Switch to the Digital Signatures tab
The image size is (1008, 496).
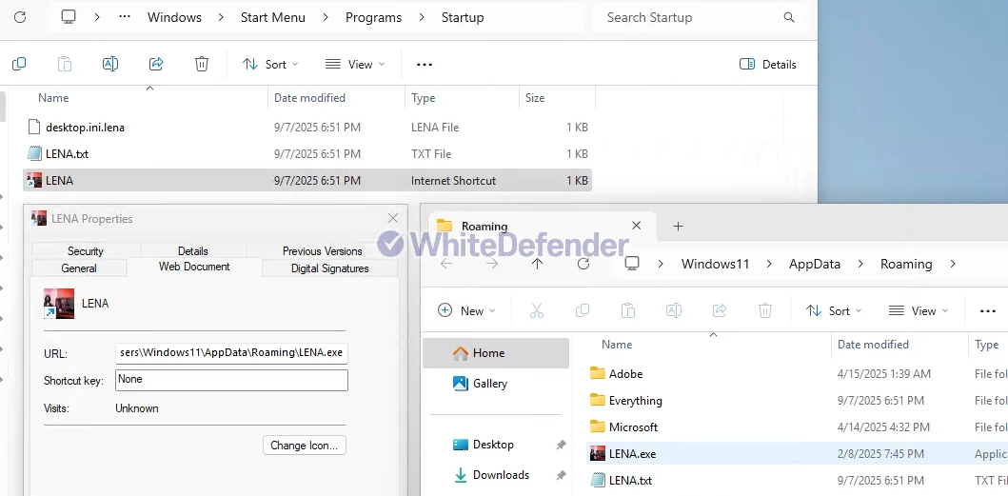(x=329, y=268)
